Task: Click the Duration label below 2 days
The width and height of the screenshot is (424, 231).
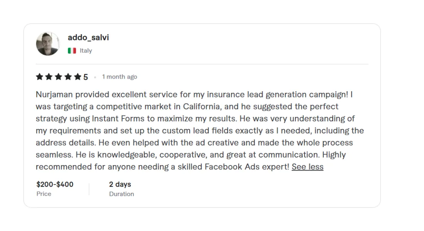Action: (x=121, y=194)
